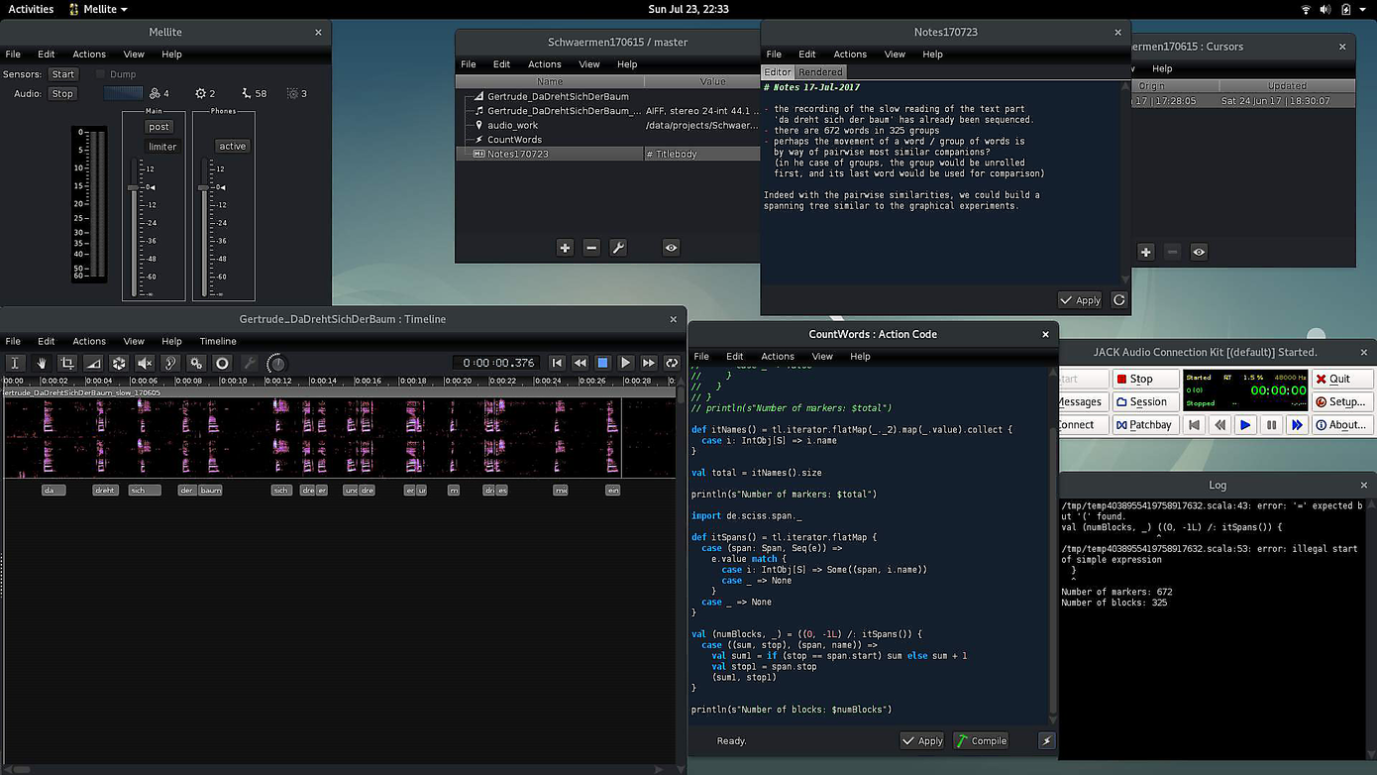Choose the fade tool in Timeline toolbar
The width and height of the screenshot is (1377, 775).
pos(93,364)
